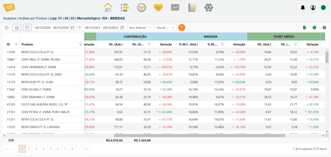The image size is (331, 157).
Task: Open calendar for 28/12/2023 date range
Action: coord(122,28)
